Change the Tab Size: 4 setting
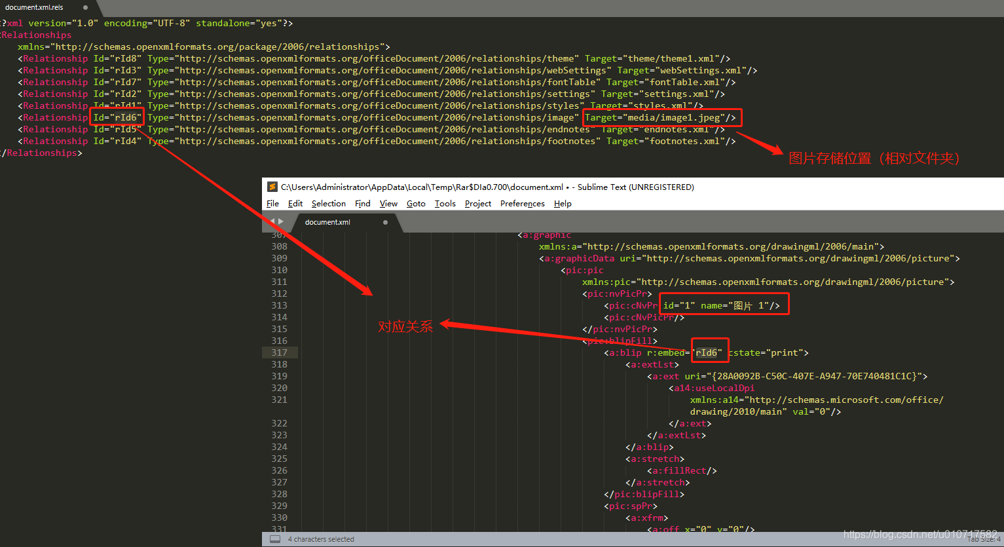The width and height of the screenshot is (1004, 547). point(984,539)
